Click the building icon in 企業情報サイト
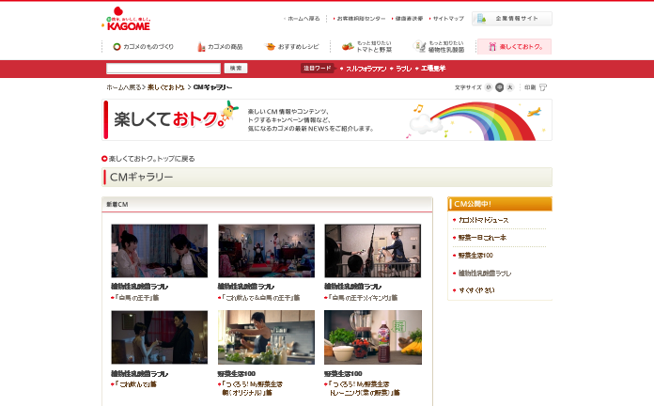 coord(481,19)
